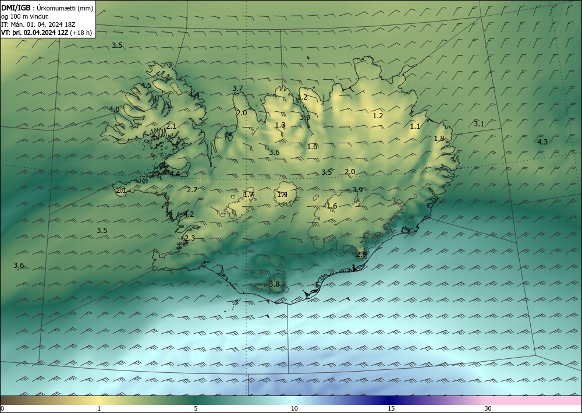This screenshot has height=413, width=582.
Task: Click the 1.8 value label
Action: point(439,139)
